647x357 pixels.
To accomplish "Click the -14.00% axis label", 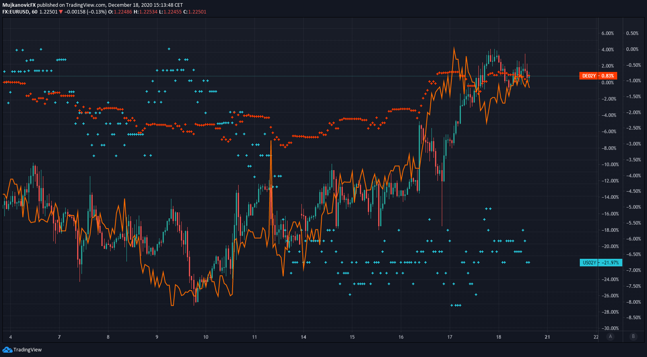I will (x=609, y=197).
